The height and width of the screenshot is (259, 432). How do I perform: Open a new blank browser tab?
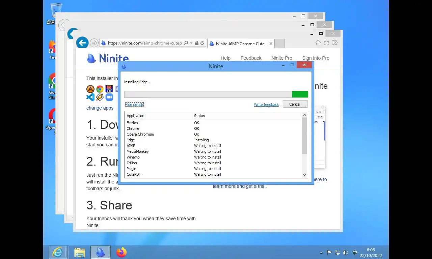click(x=279, y=44)
